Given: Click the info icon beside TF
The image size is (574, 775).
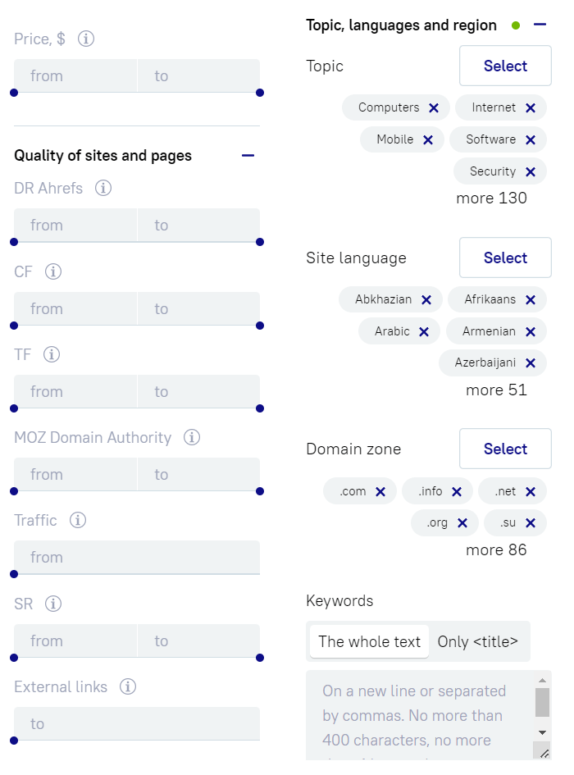Looking at the screenshot, I should [x=52, y=354].
